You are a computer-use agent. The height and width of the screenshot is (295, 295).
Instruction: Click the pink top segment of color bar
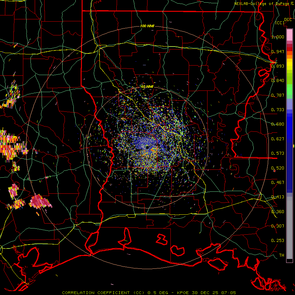point(289,35)
